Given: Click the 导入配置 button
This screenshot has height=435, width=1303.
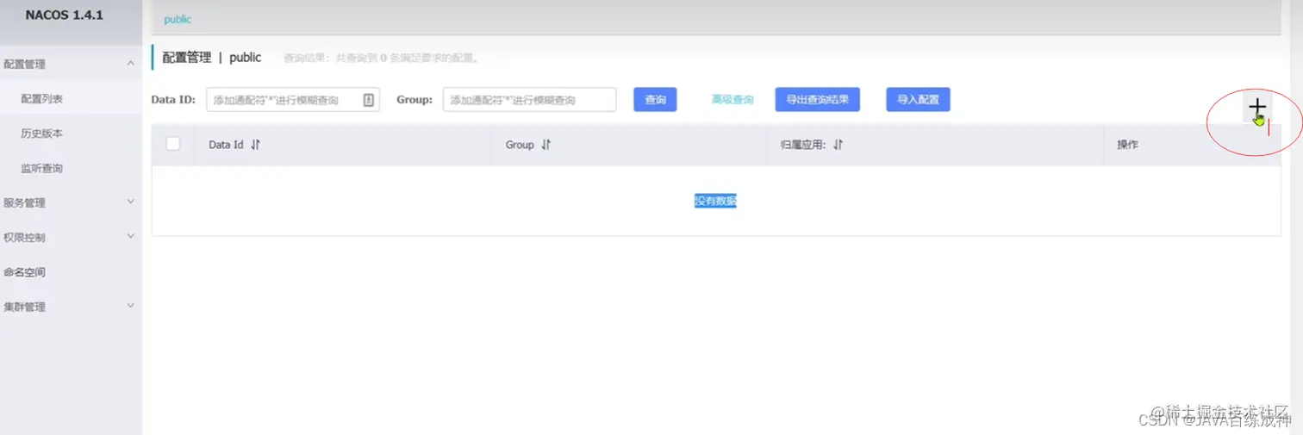Looking at the screenshot, I should click(x=918, y=100).
